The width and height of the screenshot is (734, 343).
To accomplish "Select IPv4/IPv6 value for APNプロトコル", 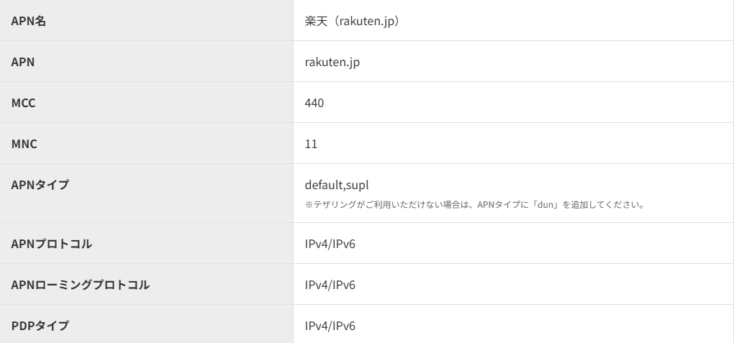I will point(330,244).
